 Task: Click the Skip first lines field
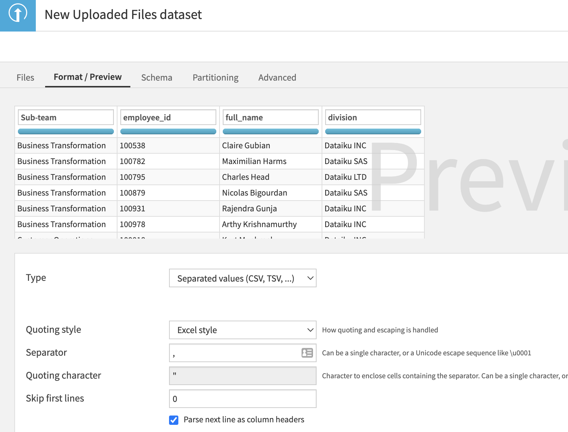pyautogui.click(x=242, y=399)
